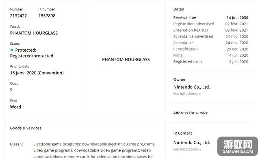Click the Kind value Word

[15, 107]
